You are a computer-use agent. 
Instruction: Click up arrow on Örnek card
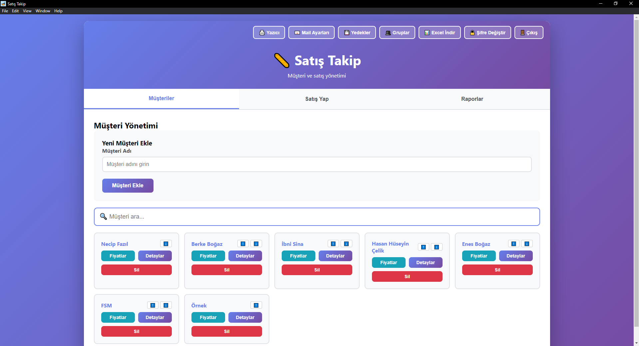(x=256, y=305)
